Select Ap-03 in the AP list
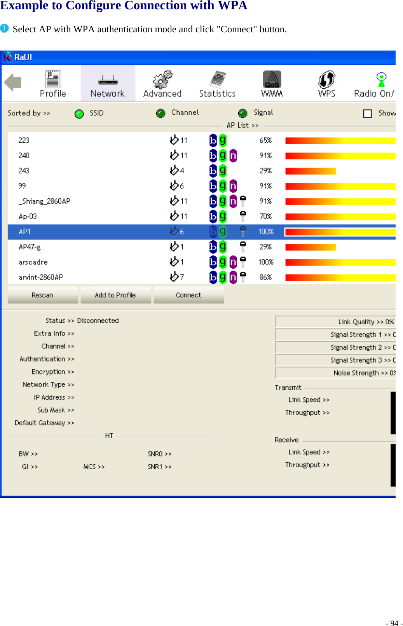The height and width of the screenshot is (626, 403). point(202,216)
